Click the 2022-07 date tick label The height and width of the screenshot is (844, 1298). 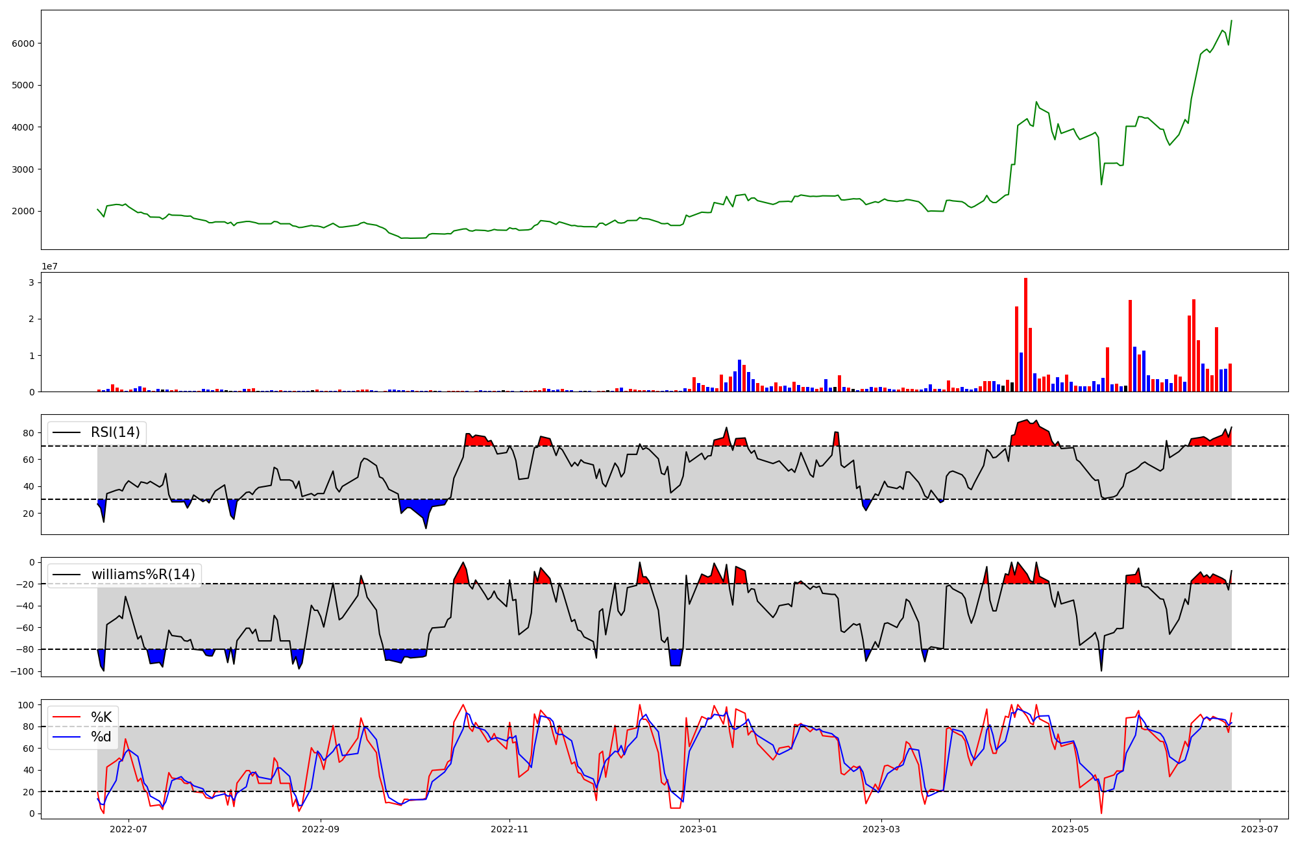(x=128, y=829)
